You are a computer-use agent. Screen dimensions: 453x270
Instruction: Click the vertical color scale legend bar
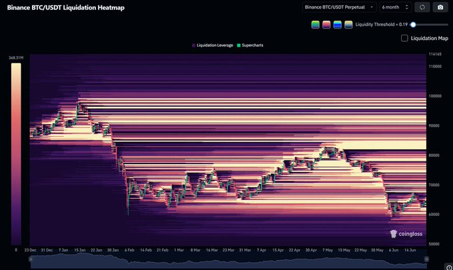pos(16,154)
